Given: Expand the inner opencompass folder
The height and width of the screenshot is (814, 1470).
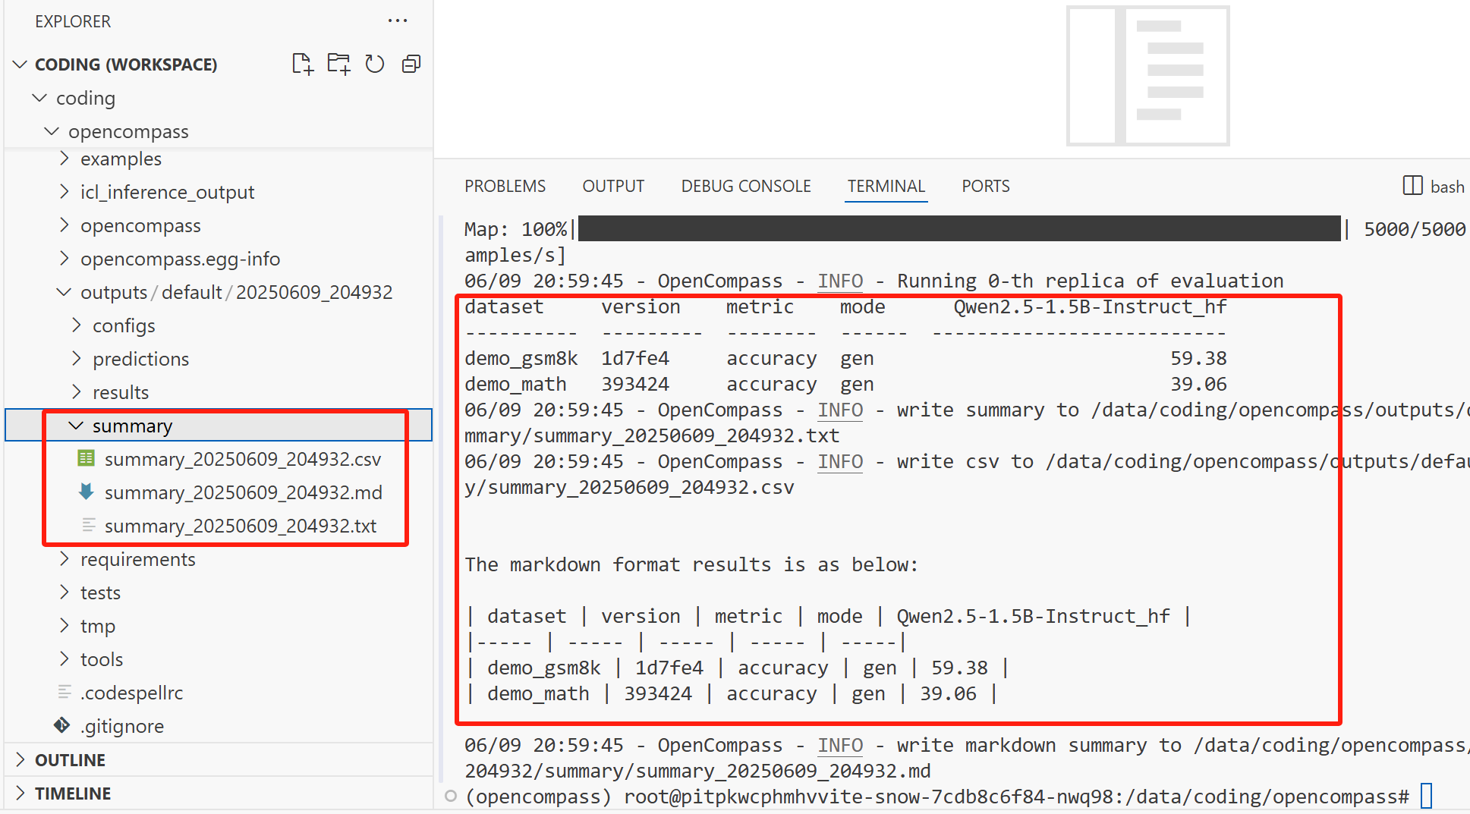Looking at the screenshot, I should tap(65, 225).
